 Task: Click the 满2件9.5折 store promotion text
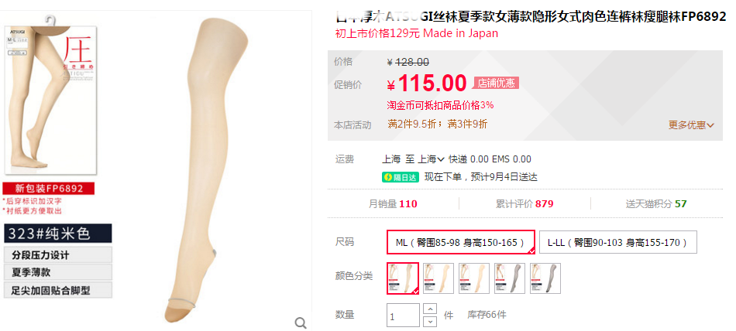click(x=415, y=125)
